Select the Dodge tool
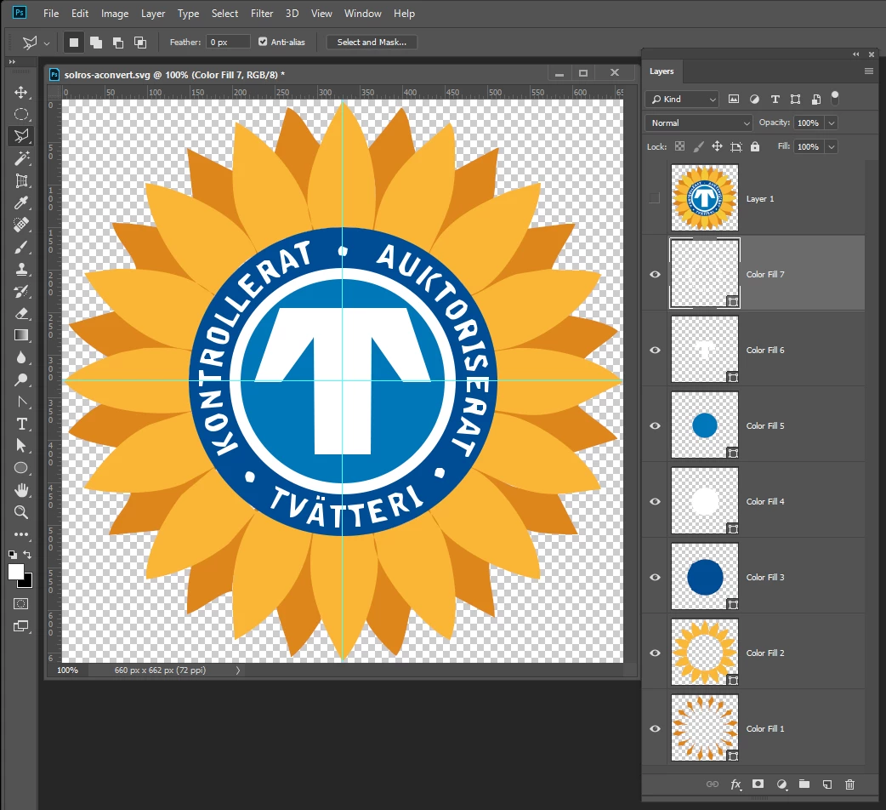The width and height of the screenshot is (886, 810). coord(21,379)
